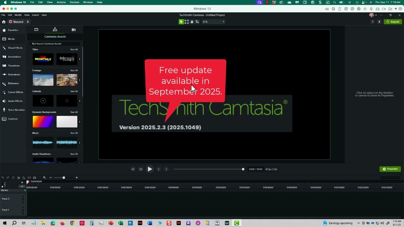The height and width of the screenshot is (227, 404).
Task: Select the Pan hand tool
Action: pyautogui.click(x=192, y=22)
